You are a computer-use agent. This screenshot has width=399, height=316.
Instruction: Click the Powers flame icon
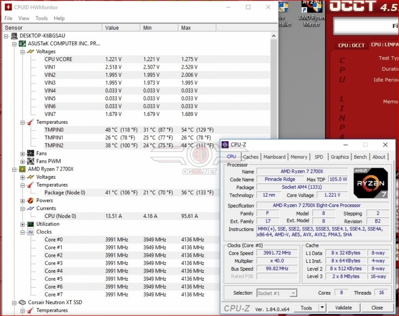(31, 201)
